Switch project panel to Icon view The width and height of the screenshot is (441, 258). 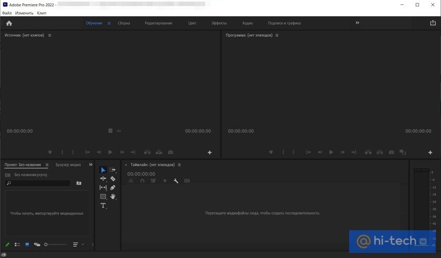27,244
